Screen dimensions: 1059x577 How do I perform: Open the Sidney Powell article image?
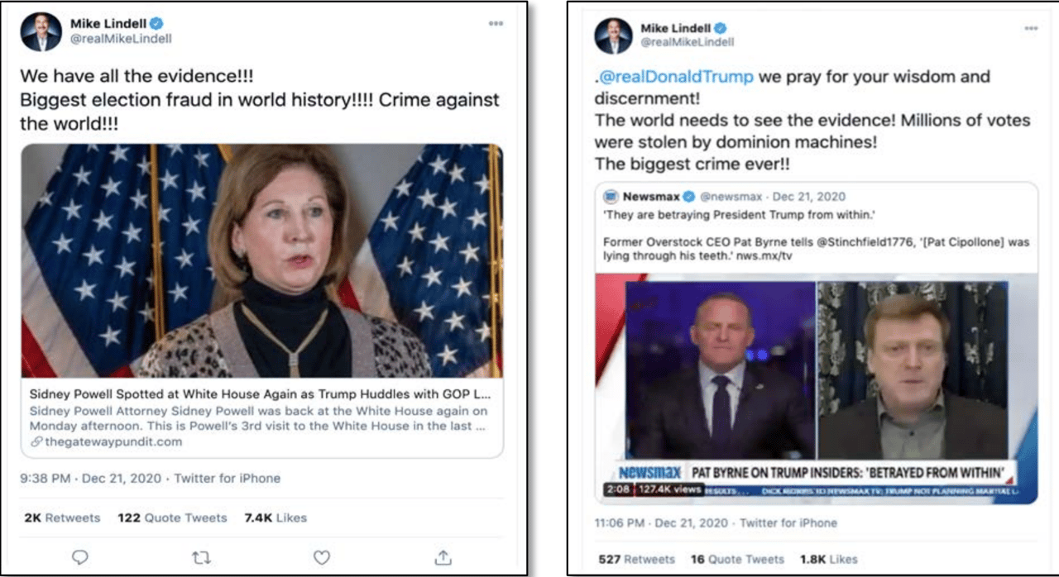[262, 261]
